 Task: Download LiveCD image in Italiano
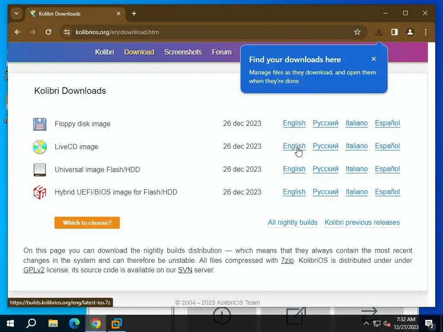click(356, 146)
